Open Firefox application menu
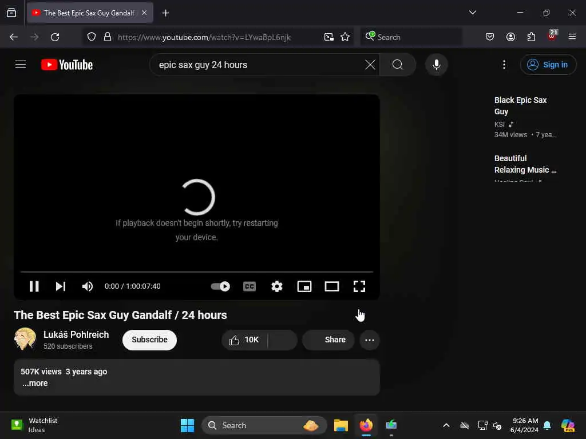This screenshot has height=439, width=586. [x=572, y=37]
